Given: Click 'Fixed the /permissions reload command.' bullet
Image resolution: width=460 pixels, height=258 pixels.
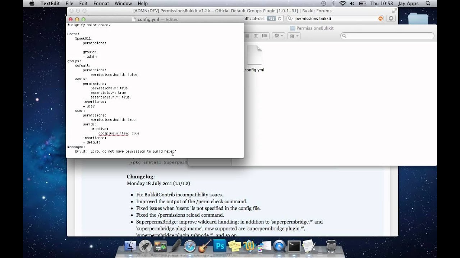Looking at the screenshot, I should [180, 215].
